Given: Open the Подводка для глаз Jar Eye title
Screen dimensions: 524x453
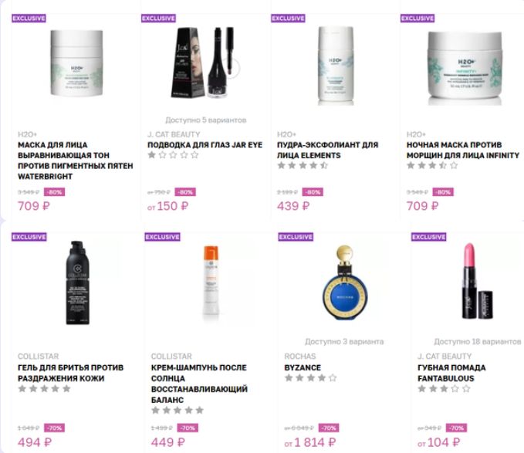Looking at the screenshot, I should [205, 145].
